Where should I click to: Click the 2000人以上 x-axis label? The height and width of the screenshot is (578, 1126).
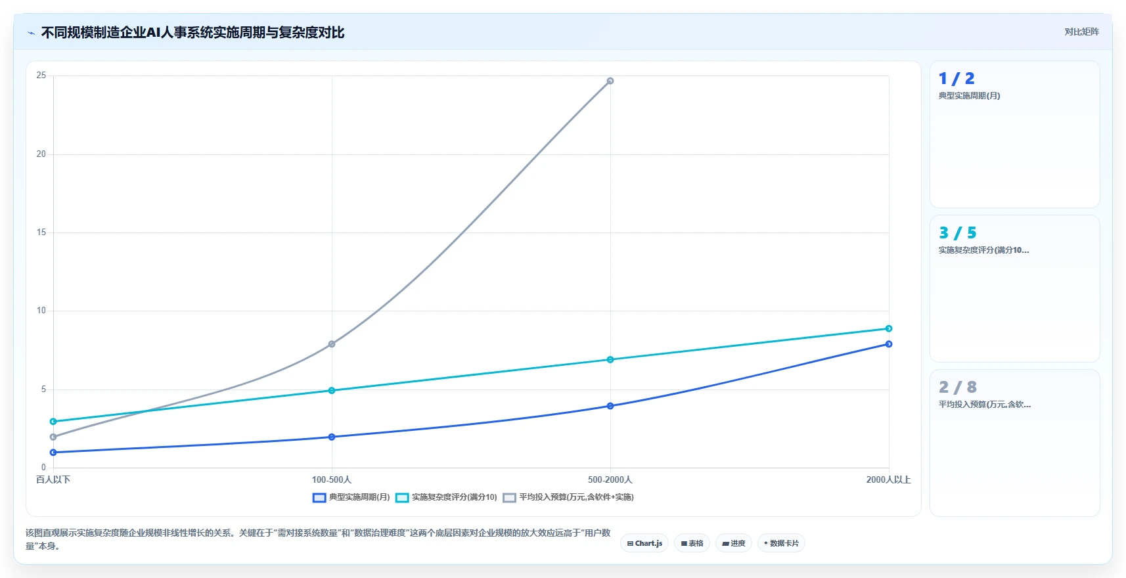coord(889,479)
